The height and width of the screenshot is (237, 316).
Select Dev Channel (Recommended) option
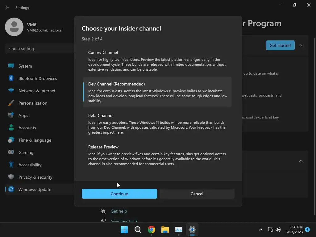click(157, 92)
